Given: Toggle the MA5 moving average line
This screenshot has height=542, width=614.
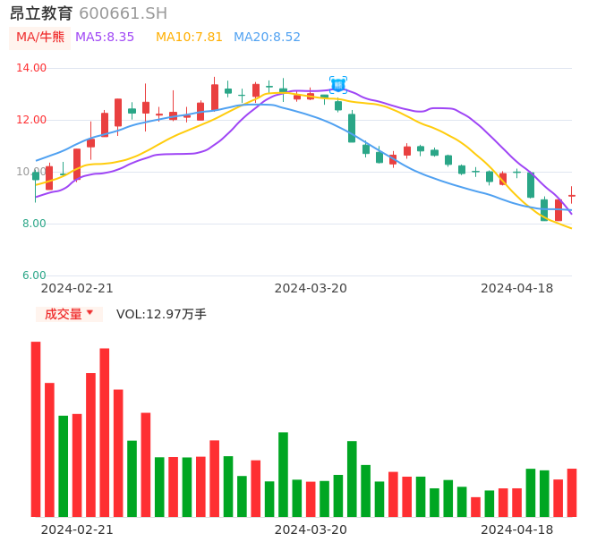Looking at the screenshot, I should [x=105, y=38].
